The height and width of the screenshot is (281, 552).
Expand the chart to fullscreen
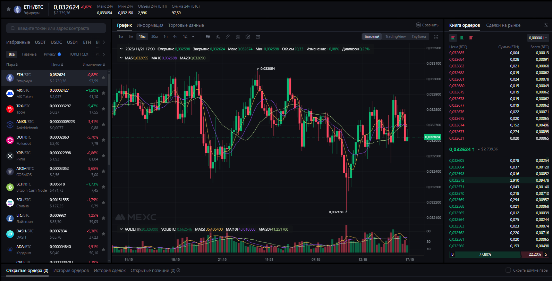(x=436, y=36)
